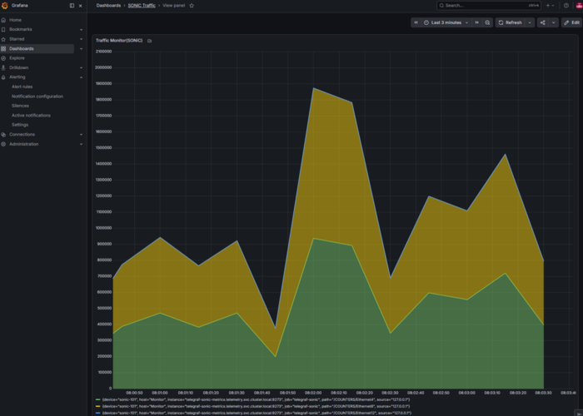
Task: Open Alerting Settings
Action: coord(20,125)
